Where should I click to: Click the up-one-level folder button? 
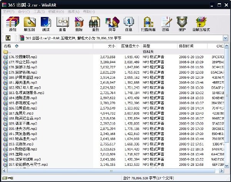point(8,38)
